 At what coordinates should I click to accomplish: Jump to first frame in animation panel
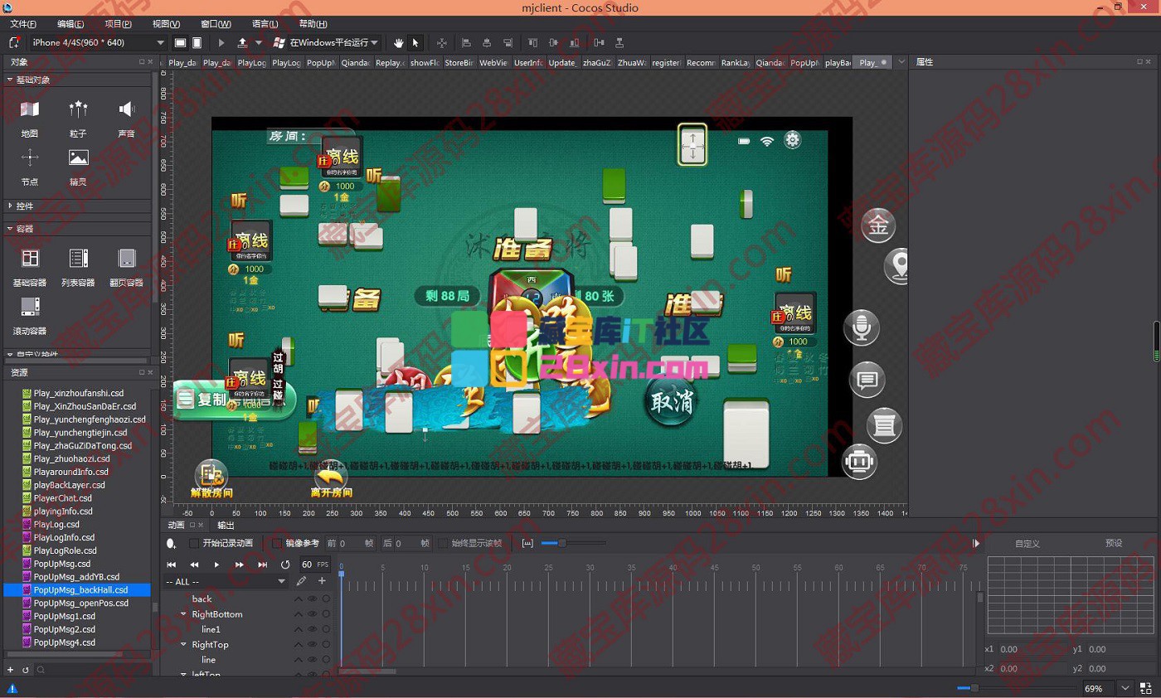point(172,565)
